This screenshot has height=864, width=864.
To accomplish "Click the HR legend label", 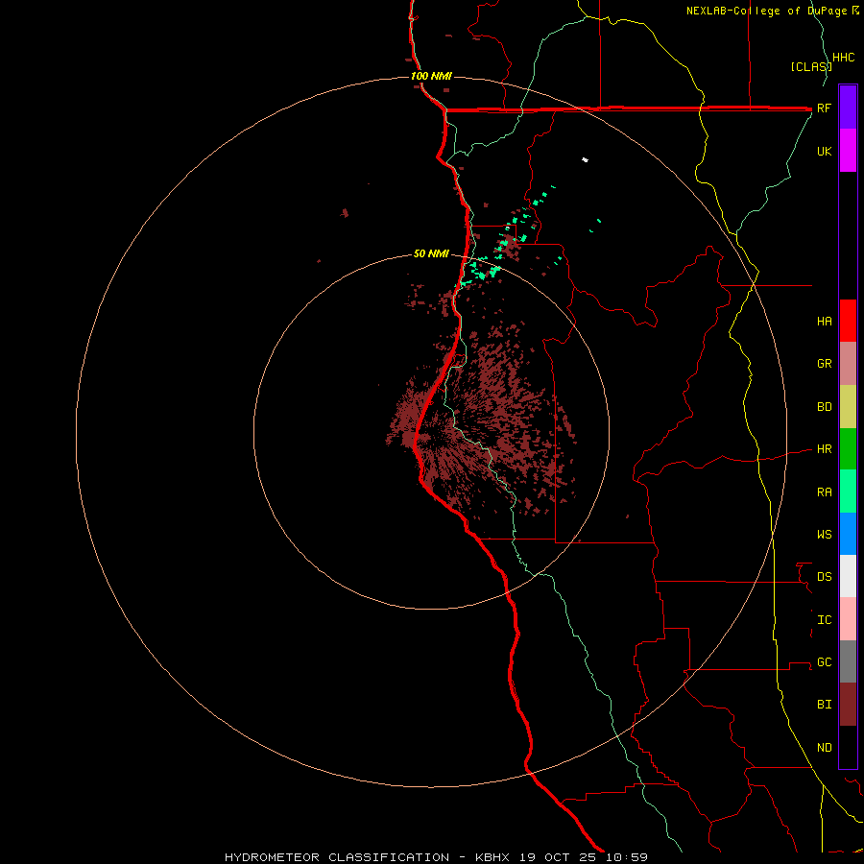I will tap(825, 449).
